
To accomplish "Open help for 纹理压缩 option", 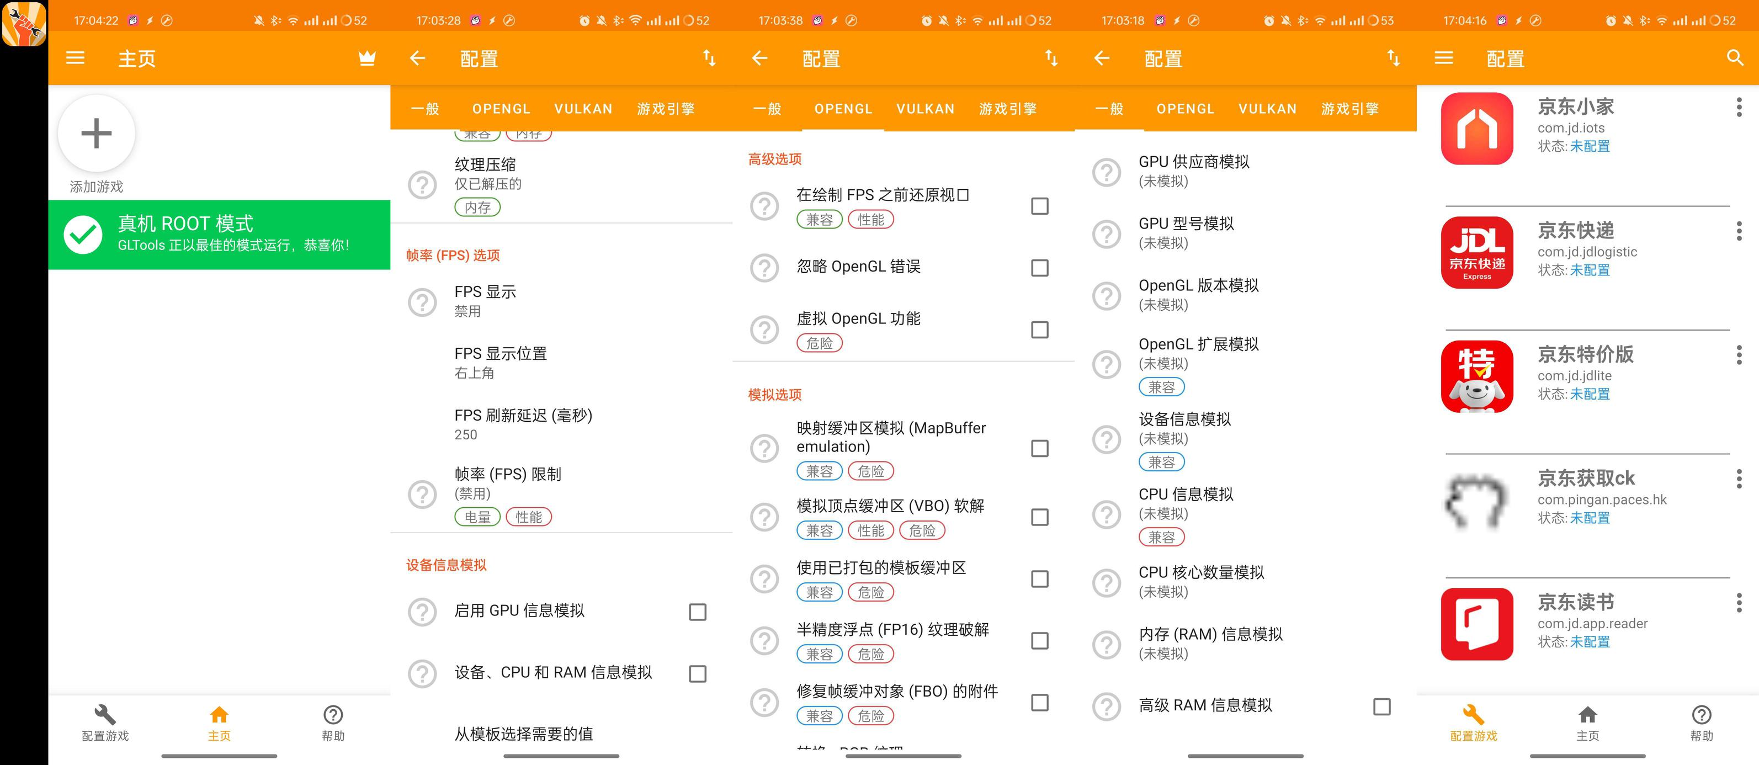I will 422,184.
